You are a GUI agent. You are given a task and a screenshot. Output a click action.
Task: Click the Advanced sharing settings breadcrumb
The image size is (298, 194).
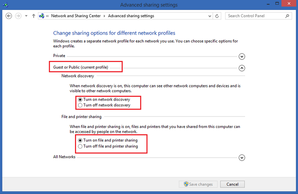coord(131,16)
